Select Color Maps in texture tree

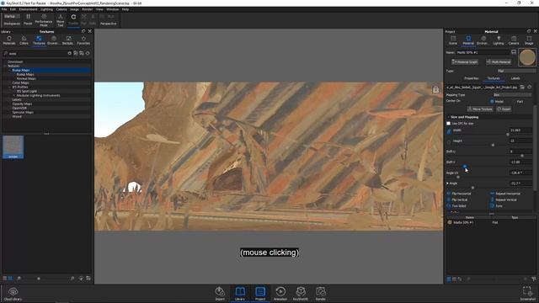(x=20, y=82)
